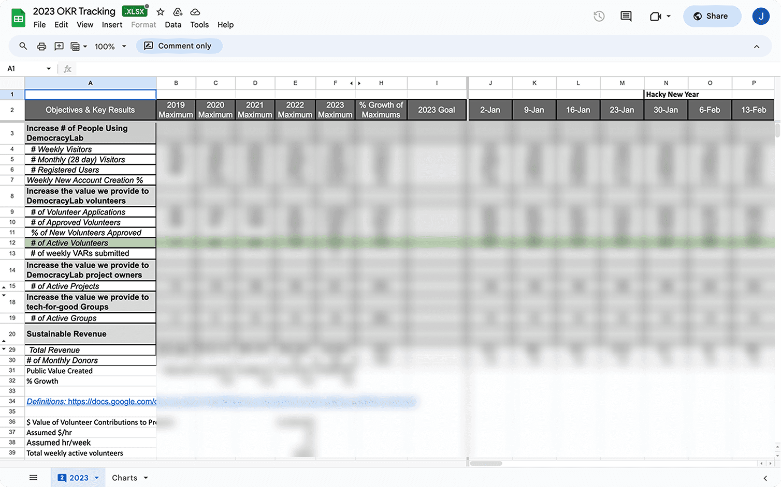Click the 2023 Goal header cell
This screenshot has width=781, height=487.
coord(437,110)
